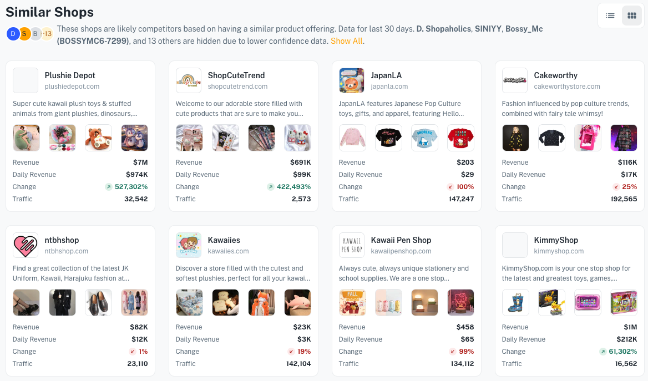Image resolution: width=648 pixels, height=381 pixels.
Task: Click the orange S avatar circle
Action: click(24, 34)
